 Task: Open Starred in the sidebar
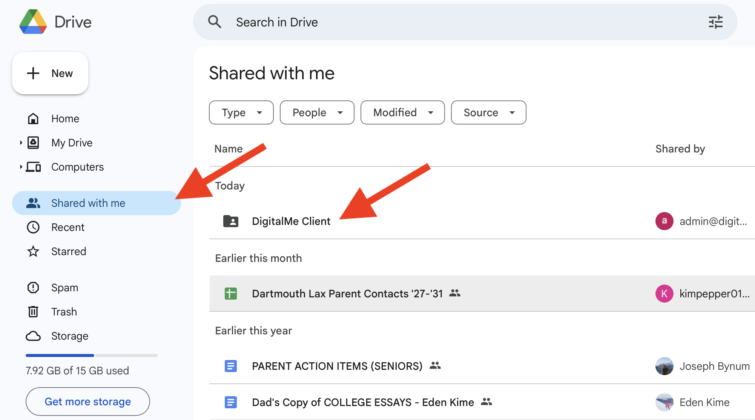[69, 251]
